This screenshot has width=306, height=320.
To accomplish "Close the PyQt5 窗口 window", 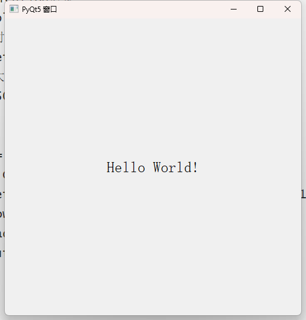I will click(x=288, y=9).
